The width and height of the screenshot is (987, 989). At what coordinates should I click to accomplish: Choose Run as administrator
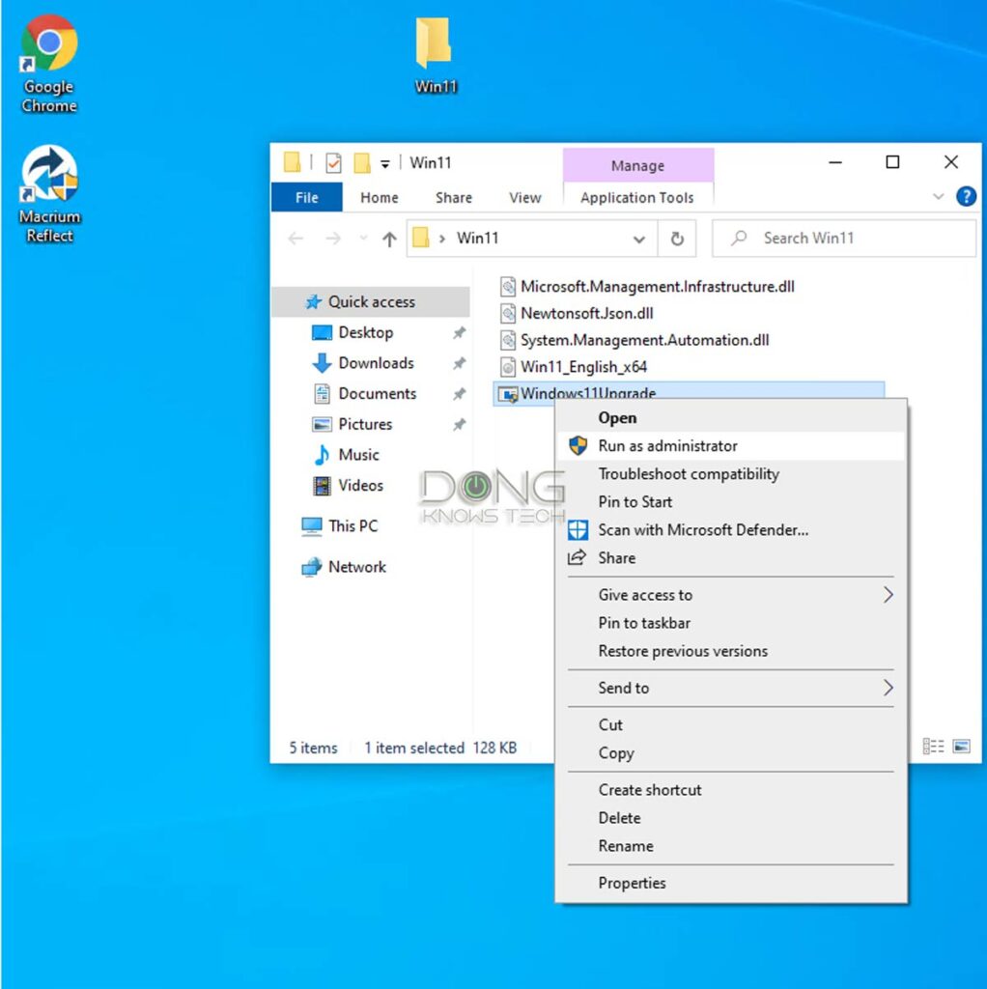pyautogui.click(x=731, y=446)
